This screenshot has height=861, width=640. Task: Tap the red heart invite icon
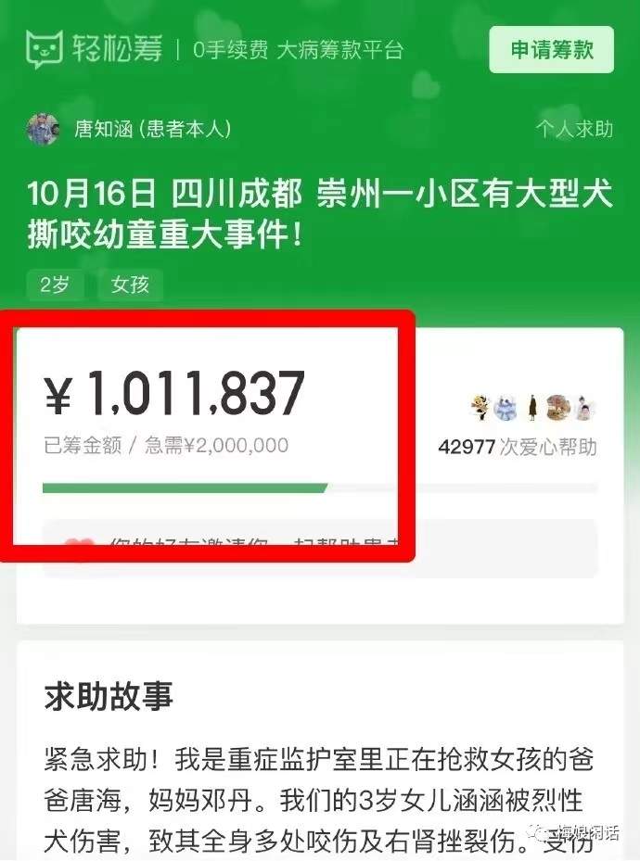point(79,547)
